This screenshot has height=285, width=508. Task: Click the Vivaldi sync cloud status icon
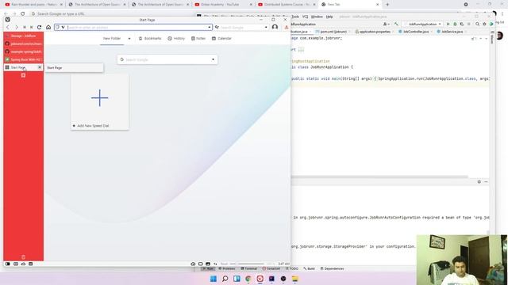tap(23, 264)
